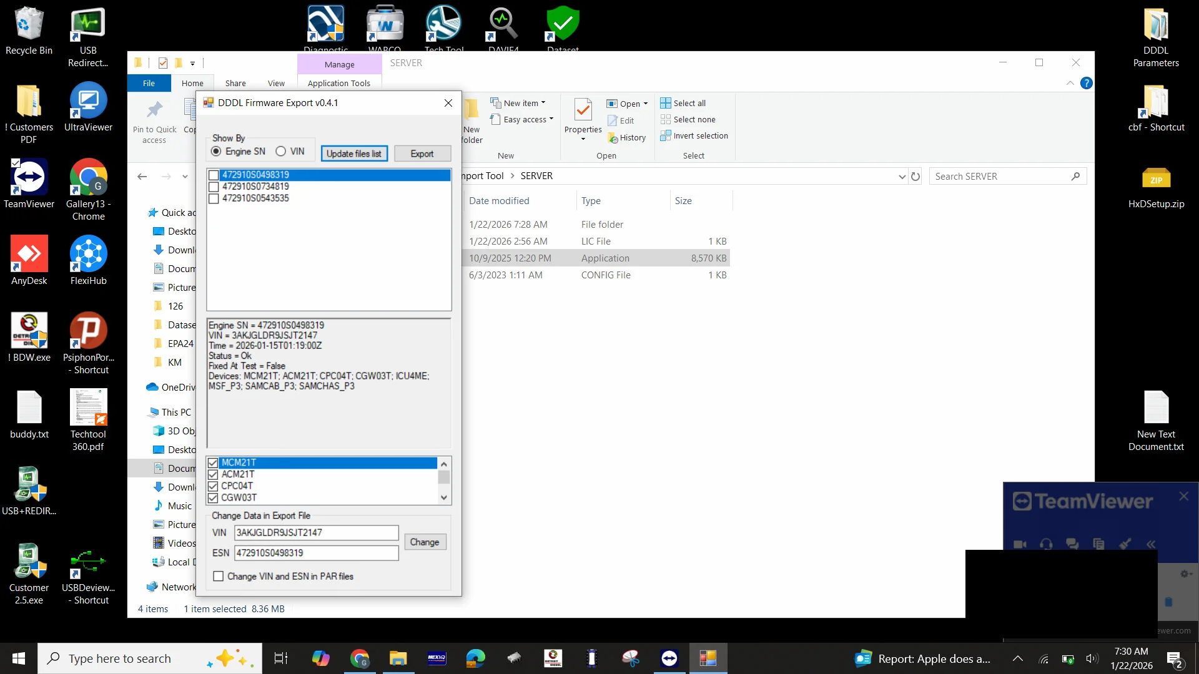This screenshot has height=674, width=1199.
Task: Click Pin to Quick access icon
Action: point(154,122)
